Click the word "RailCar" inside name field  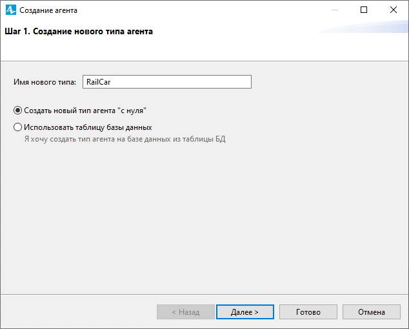pos(99,82)
